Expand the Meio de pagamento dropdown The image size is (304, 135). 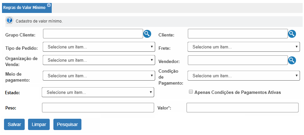[99, 76]
